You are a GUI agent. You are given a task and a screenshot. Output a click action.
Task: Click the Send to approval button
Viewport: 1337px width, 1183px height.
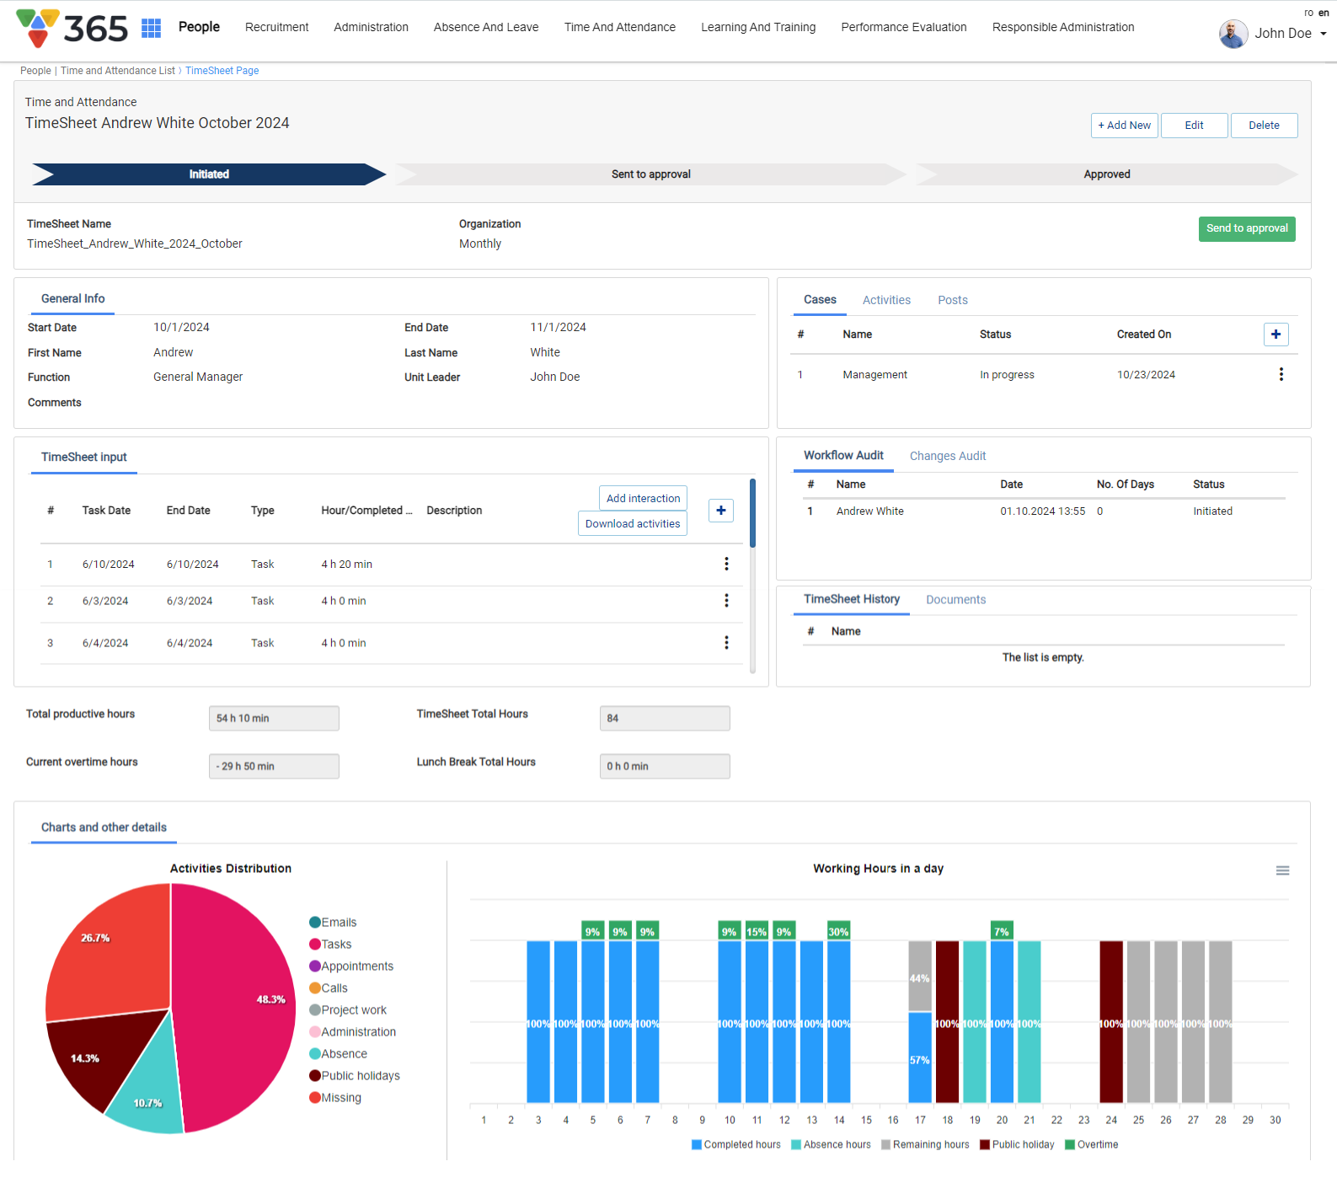pyautogui.click(x=1246, y=228)
